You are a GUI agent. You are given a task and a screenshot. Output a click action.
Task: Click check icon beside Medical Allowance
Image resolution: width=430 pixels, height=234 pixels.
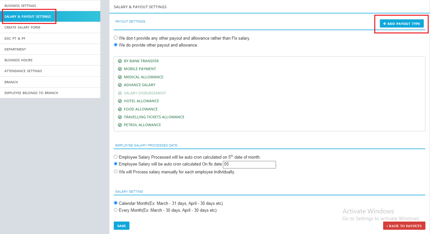point(120,77)
